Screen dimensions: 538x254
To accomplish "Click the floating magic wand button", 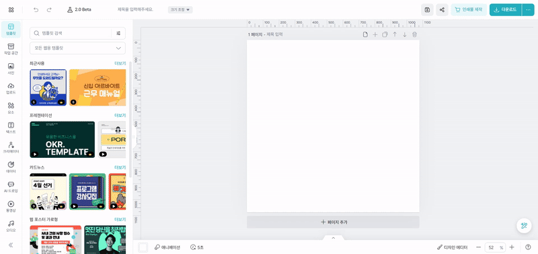I will point(524,226).
